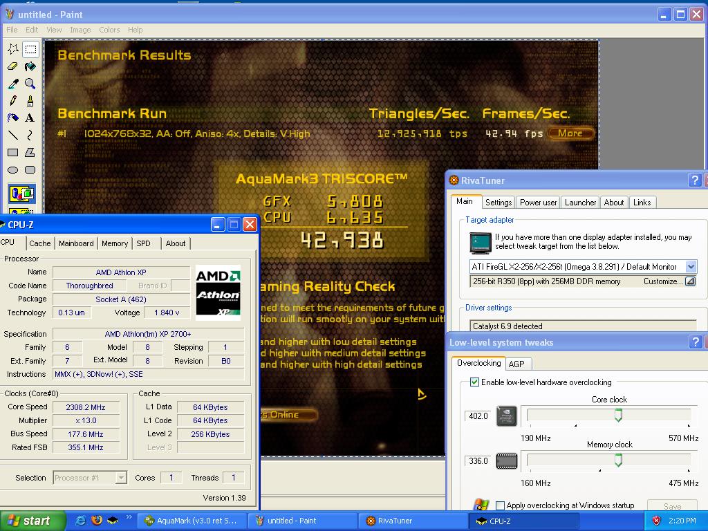The width and height of the screenshot is (708, 531).
Task: Open Low-level system tweaks help button
Action: 696,342
